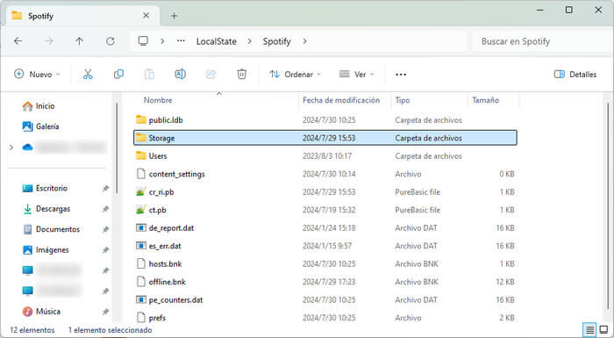Switch to large thumbnails view icon
The height and width of the screenshot is (338, 614).
coord(603,330)
